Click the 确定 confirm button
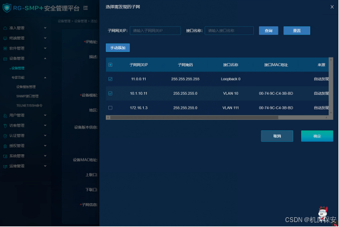 tap(317, 136)
